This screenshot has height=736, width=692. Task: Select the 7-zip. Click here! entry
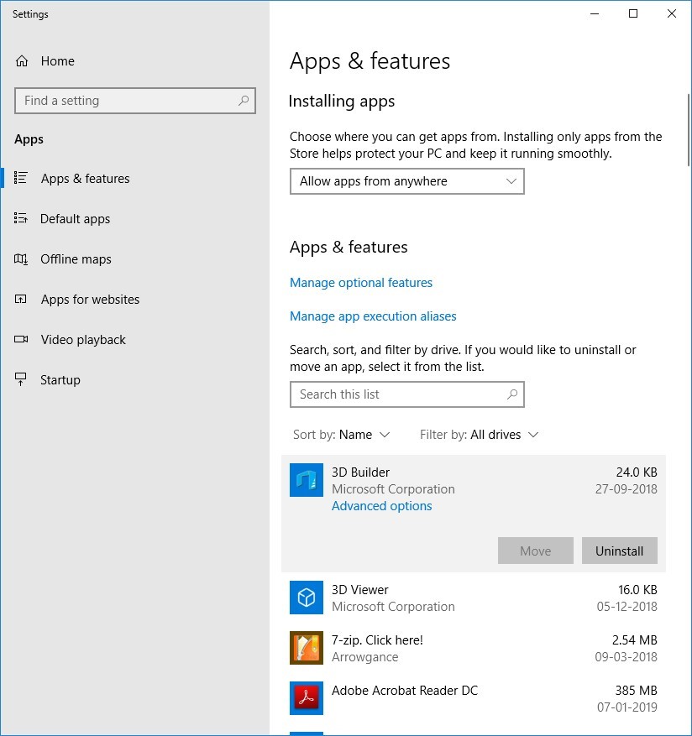tap(474, 648)
